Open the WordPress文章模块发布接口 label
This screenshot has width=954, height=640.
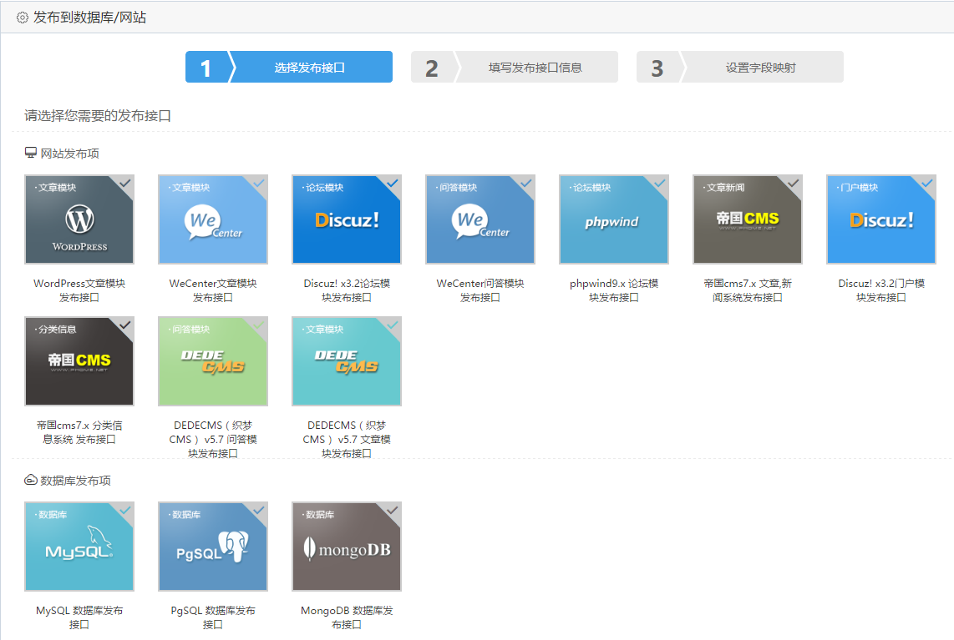(79, 290)
